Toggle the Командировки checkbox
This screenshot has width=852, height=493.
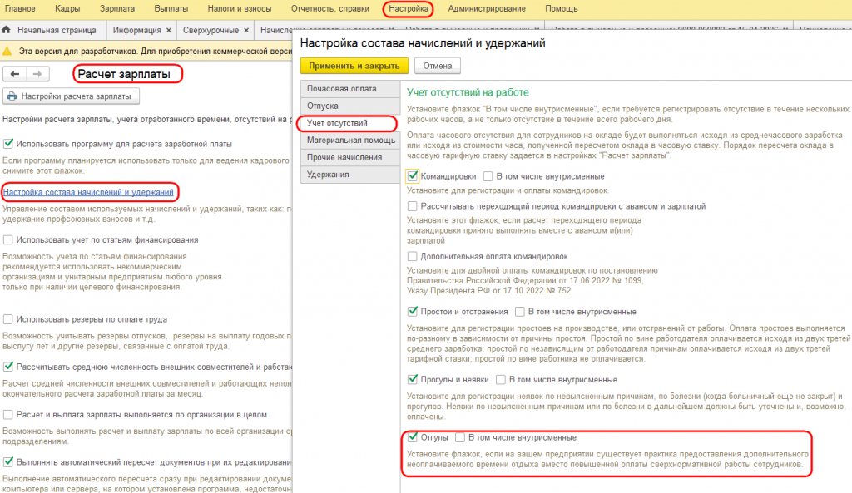[x=413, y=176]
